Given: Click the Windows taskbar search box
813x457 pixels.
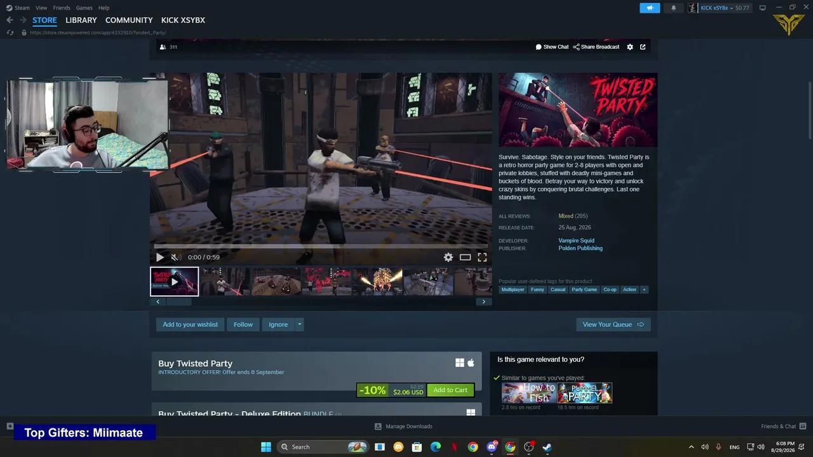Looking at the screenshot, I should click(323, 447).
